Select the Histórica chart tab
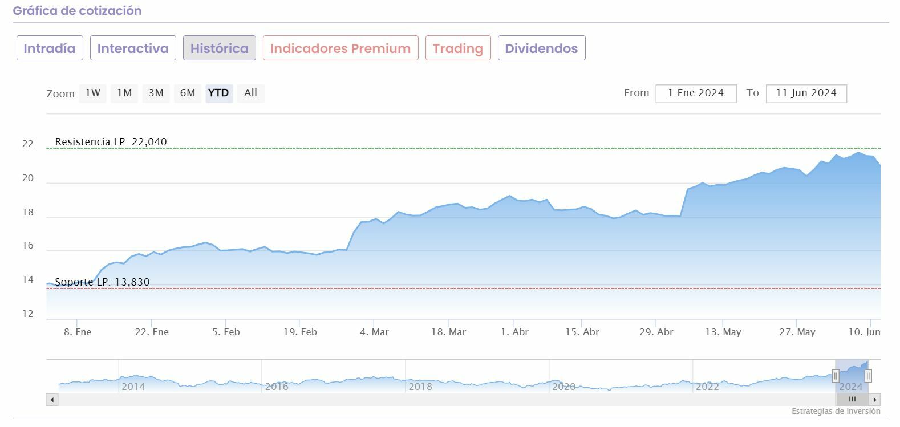The width and height of the screenshot is (900, 427). [220, 48]
